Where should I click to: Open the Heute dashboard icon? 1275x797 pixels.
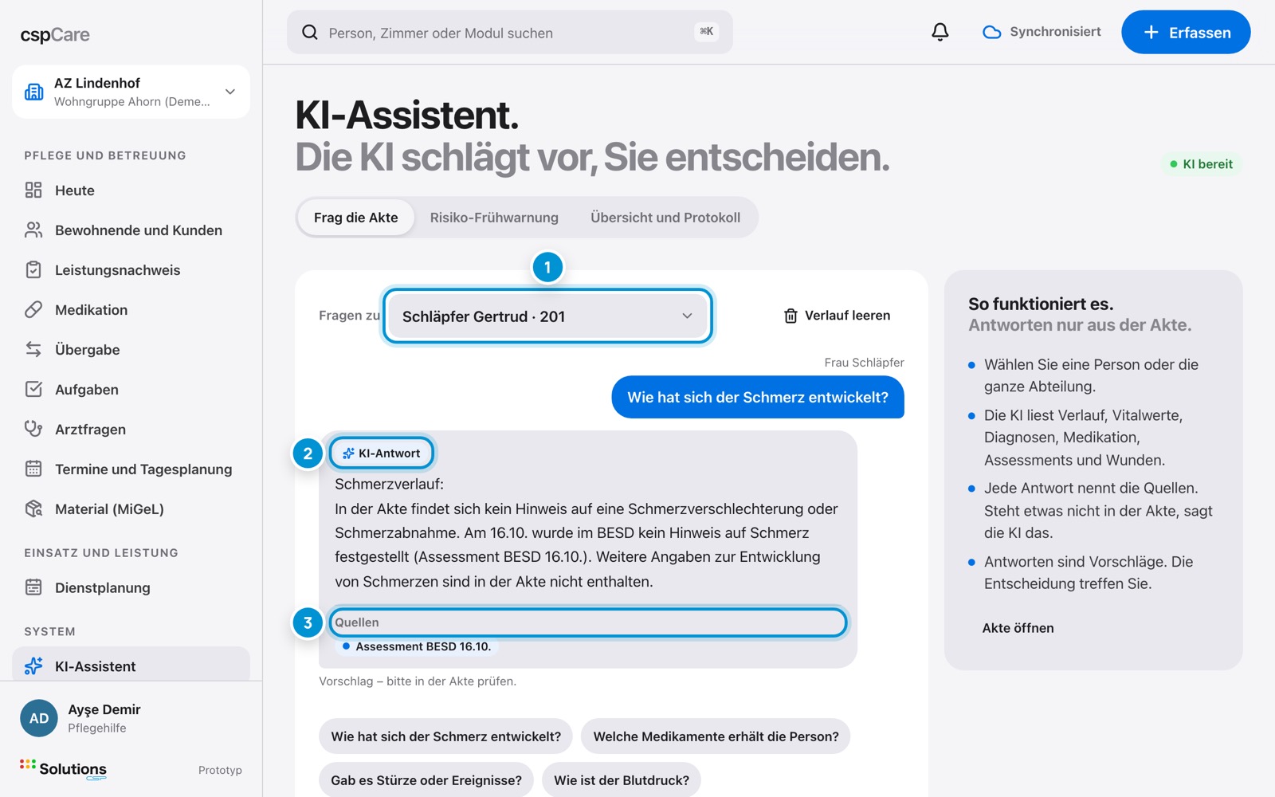33,190
